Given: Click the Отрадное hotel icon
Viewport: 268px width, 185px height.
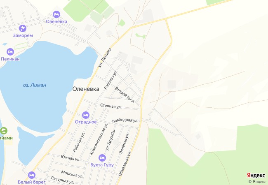Looking at the screenshot, I should pos(86,115).
